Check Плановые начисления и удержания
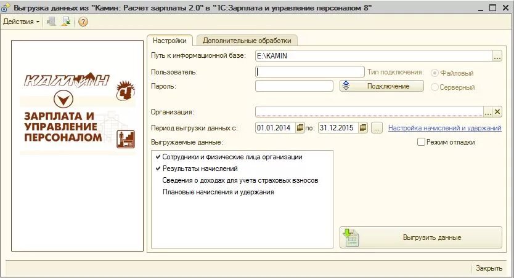This screenshot has height=278, width=514. coord(158,193)
